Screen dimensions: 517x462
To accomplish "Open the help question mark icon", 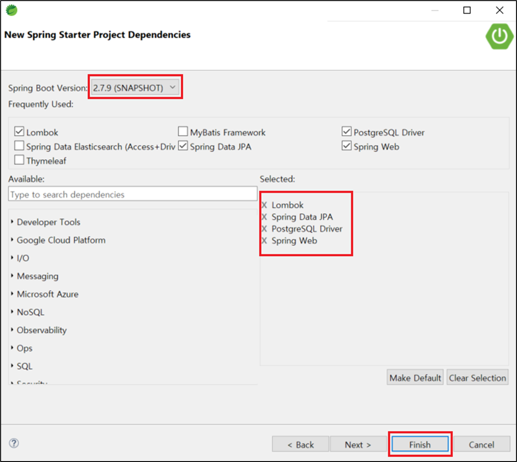I will (14, 443).
